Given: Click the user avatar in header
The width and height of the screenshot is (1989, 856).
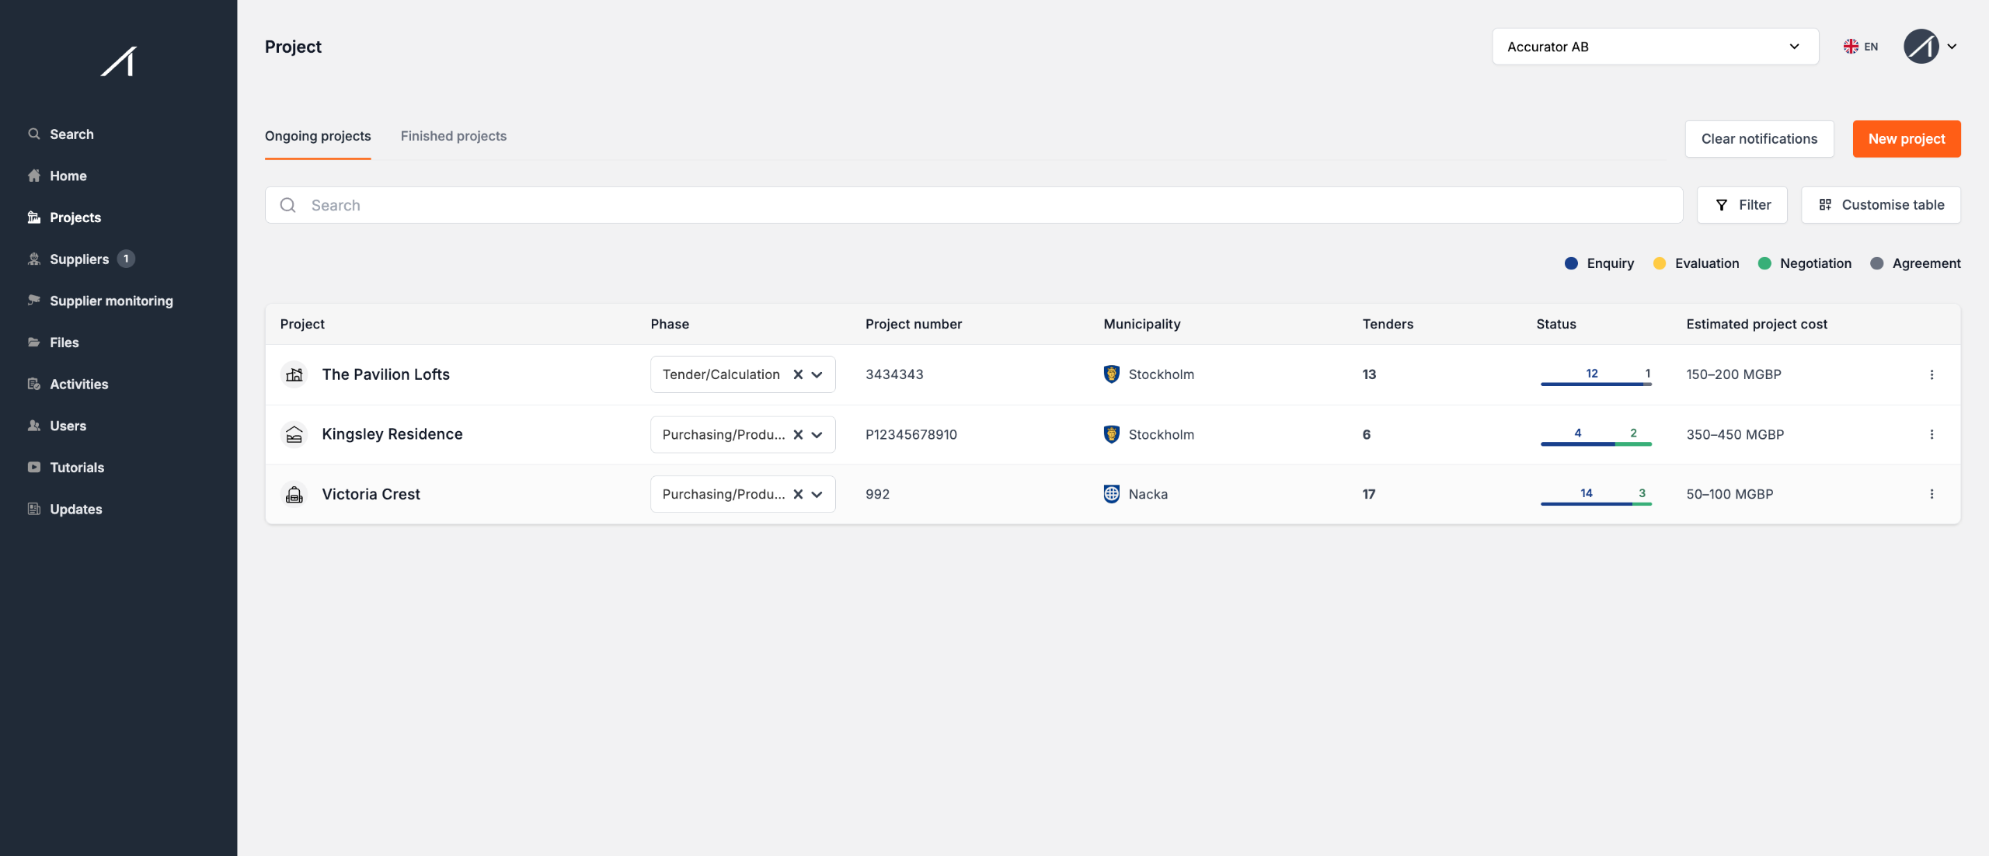Looking at the screenshot, I should (x=1921, y=47).
